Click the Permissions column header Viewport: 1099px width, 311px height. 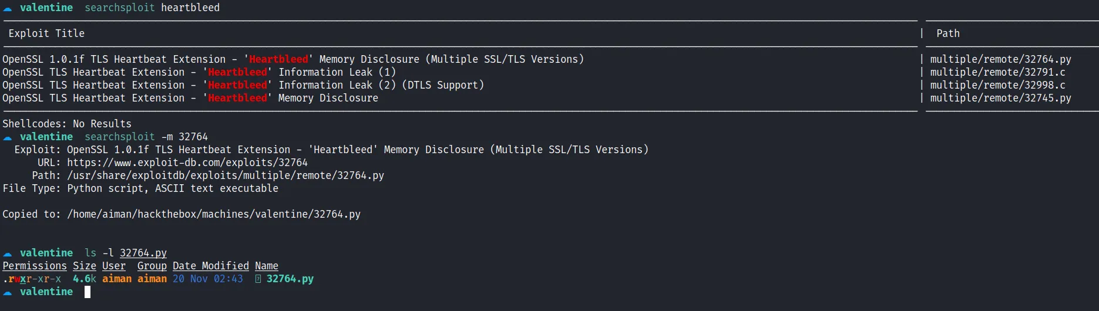[x=34, y=266]
